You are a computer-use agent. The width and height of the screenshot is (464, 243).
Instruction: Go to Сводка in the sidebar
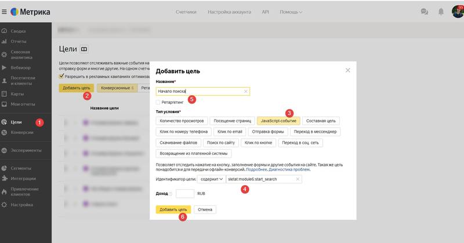coord(18,31)
